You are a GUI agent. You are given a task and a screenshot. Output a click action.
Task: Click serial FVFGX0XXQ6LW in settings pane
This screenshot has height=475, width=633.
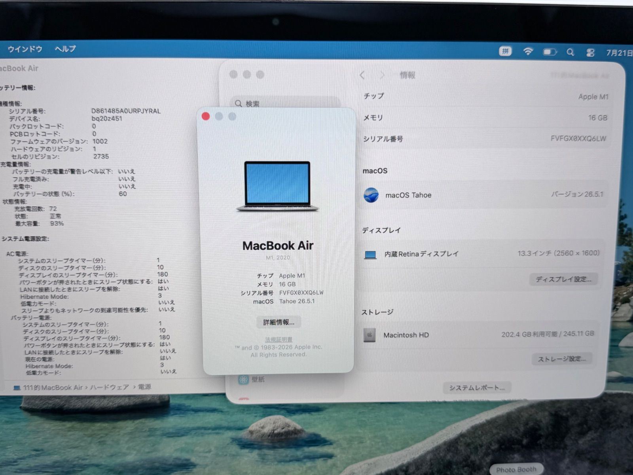pos(578,139)
